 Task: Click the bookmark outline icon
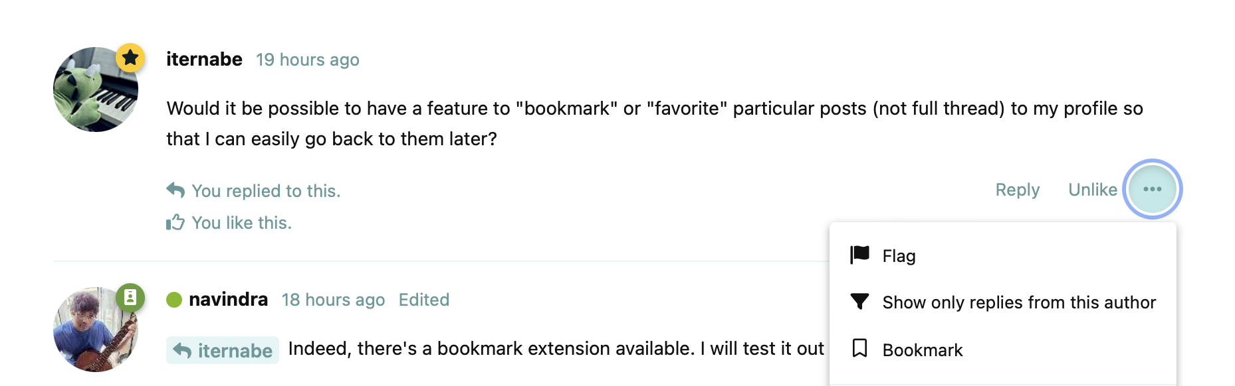[x=859, y=348]
